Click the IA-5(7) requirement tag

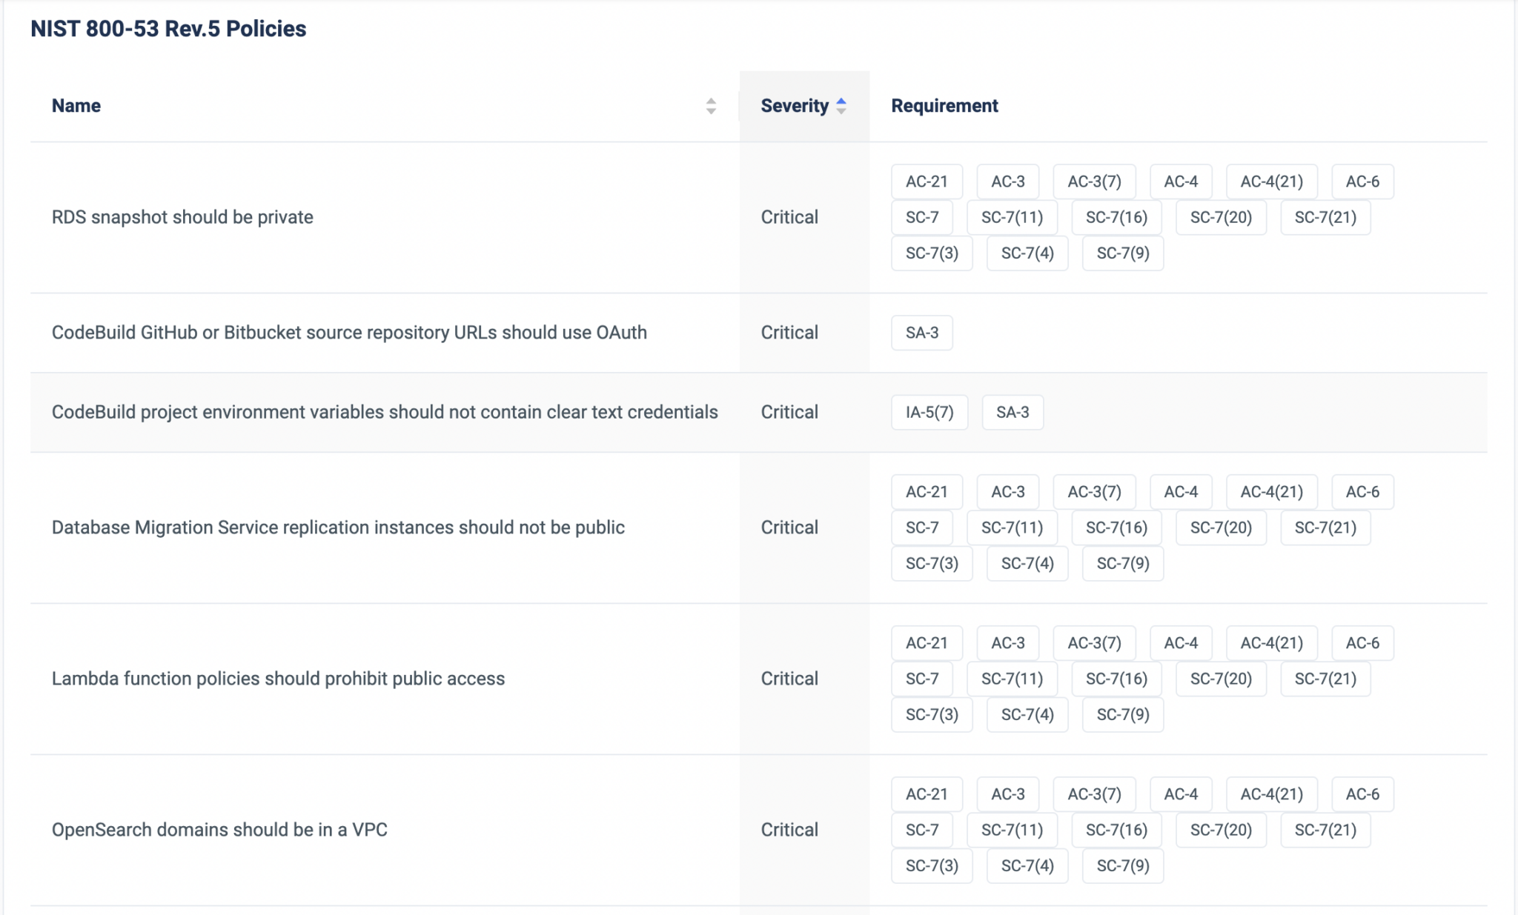coord(929,412)
